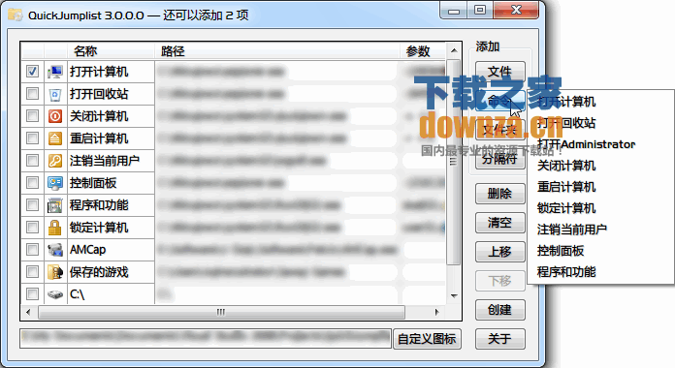675x368 pixels.
Task: Click the 控制面板 row icon
Action: click(55, 183)
